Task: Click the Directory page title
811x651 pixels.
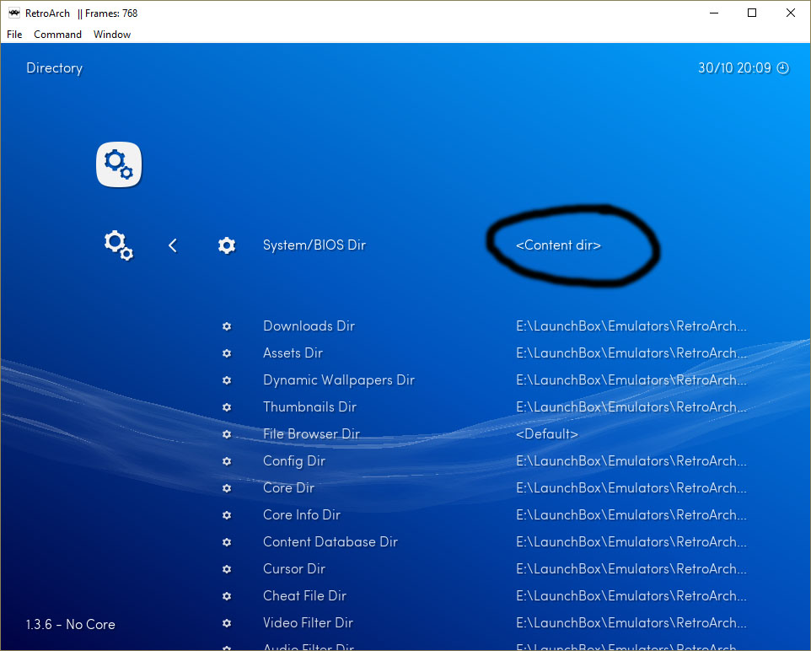Action: point(54,68)
